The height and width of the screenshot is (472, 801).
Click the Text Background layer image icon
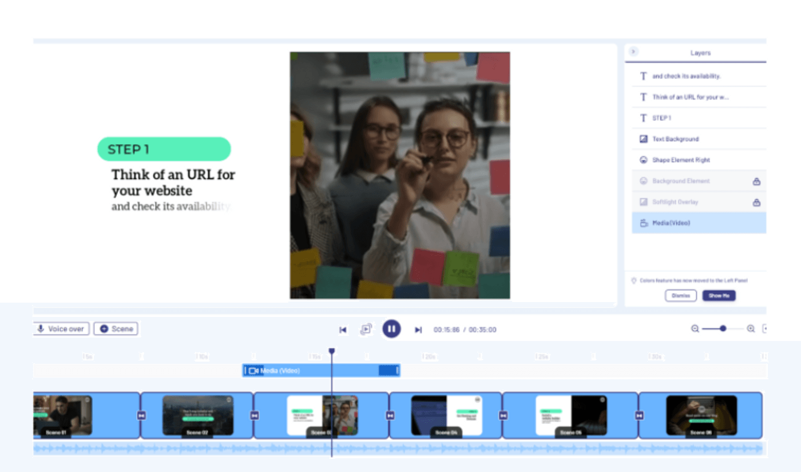643,138
